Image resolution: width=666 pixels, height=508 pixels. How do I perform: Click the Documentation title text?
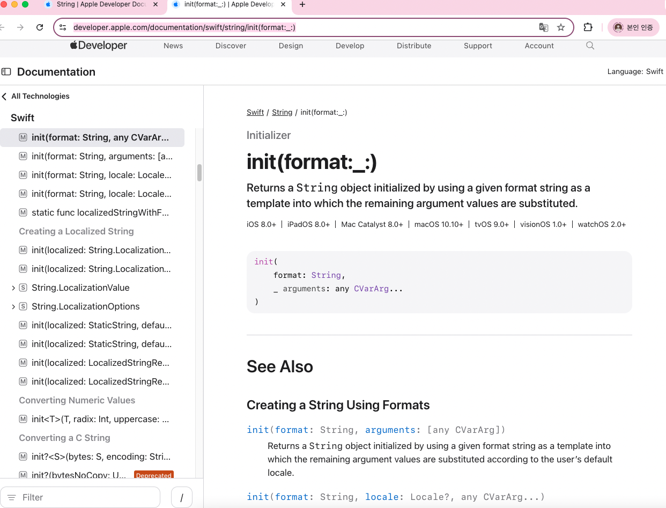click(x=56, y=72)
